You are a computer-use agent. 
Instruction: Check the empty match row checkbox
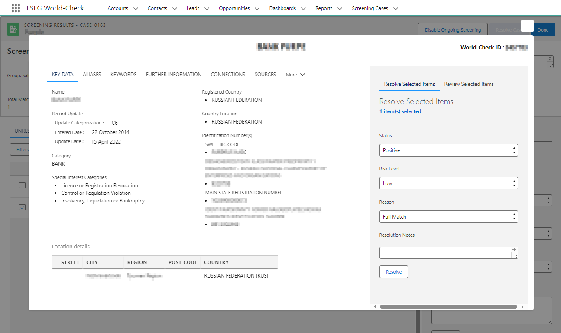22,185
